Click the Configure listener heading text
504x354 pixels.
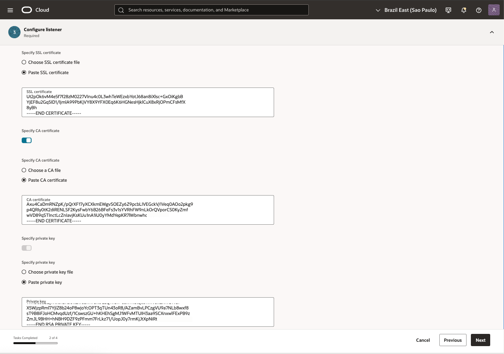[43, 30]
